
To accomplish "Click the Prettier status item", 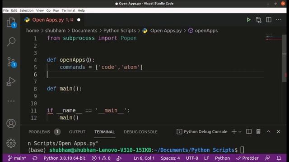I will point(247,158).
